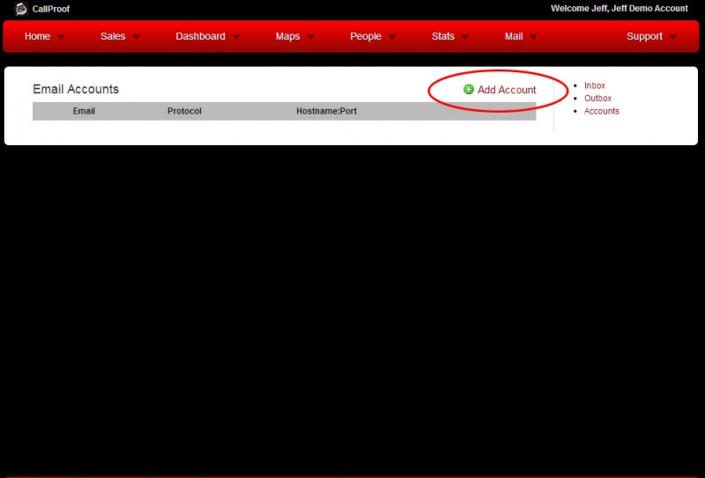The width and height of the screenshot is (705, 478).
Task: Expand the Mail dropdown arrow
Action: pyautogui.click(x=533, y=37)
